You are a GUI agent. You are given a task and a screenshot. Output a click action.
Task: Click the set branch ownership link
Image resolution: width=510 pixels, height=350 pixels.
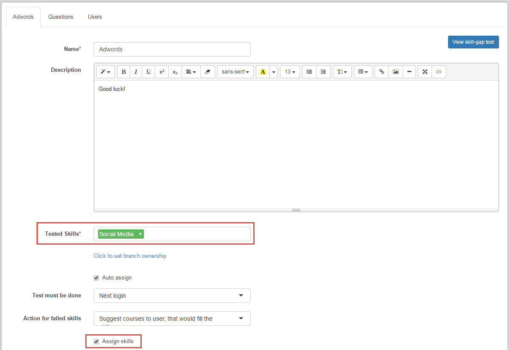point(130,256)
